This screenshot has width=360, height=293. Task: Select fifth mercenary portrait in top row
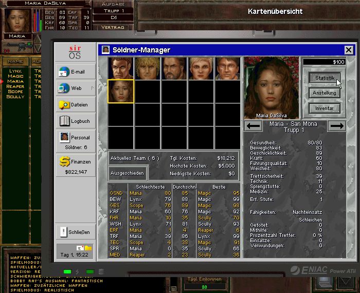point(228,68)
